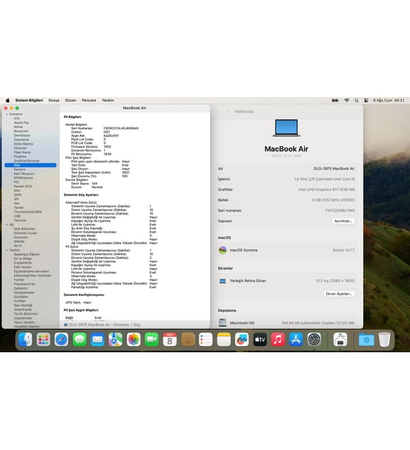Click the MacBook Air laptop image
Screen dimensions: 410x450
point(287,128)
